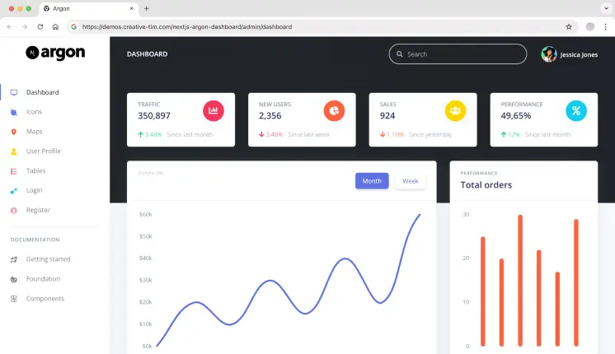
Task: Open the browser three-dot menu
Action: click(605, 26)
